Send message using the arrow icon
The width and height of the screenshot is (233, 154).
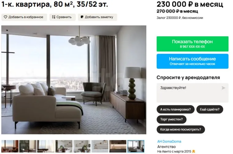point(223,88)
